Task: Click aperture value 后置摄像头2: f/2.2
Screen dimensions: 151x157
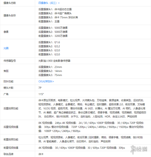Action: point(49,46)
